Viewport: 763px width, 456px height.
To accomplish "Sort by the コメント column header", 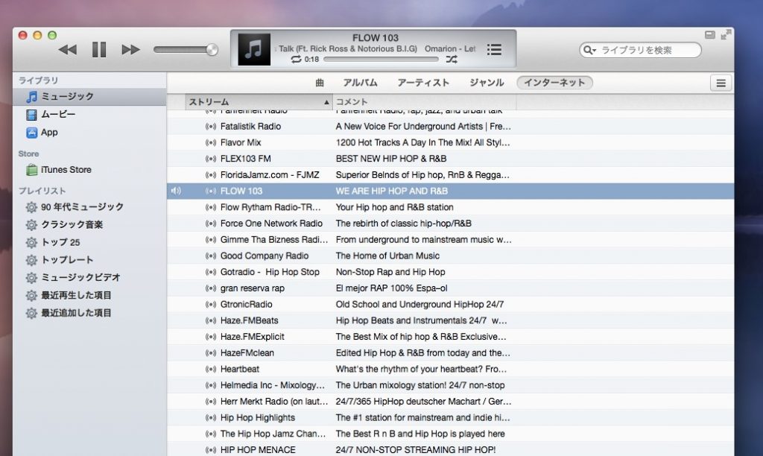I will tap(424, 102).
